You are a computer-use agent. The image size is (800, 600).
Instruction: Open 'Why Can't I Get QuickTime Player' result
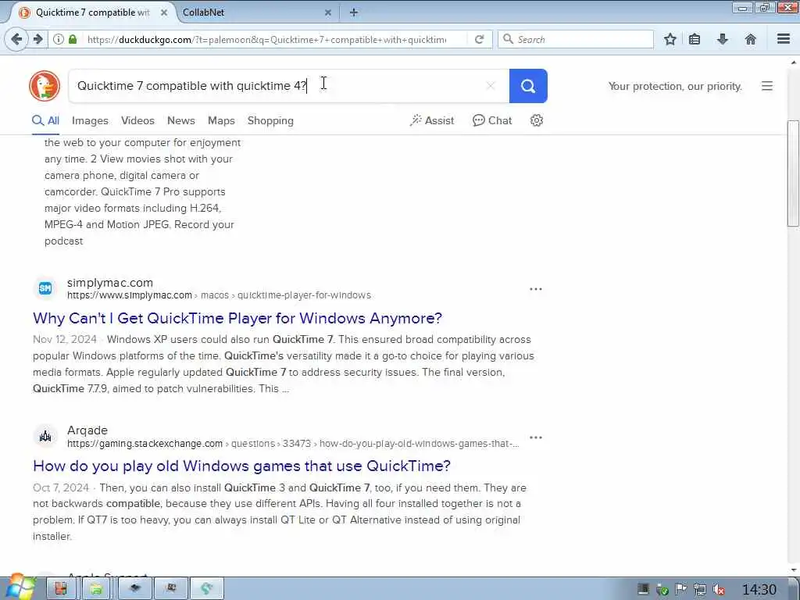[237, 319]
